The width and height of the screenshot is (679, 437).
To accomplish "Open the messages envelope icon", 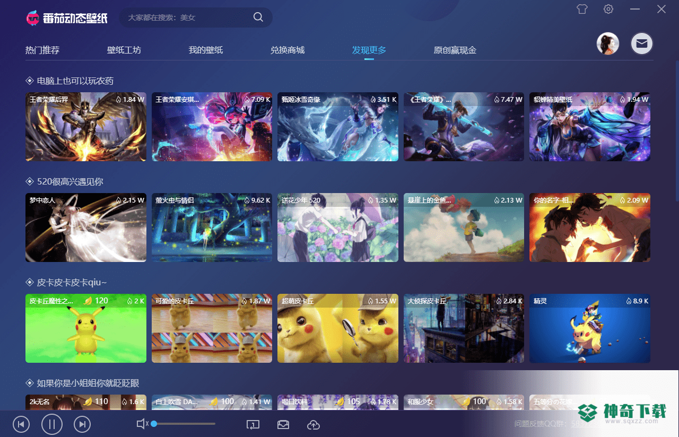I will click(641, 43).
